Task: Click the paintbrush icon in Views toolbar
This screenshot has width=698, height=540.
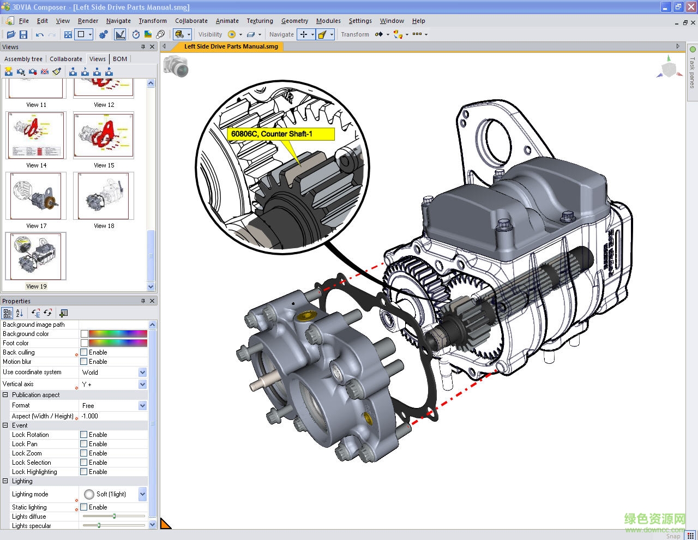Action: 57,71
